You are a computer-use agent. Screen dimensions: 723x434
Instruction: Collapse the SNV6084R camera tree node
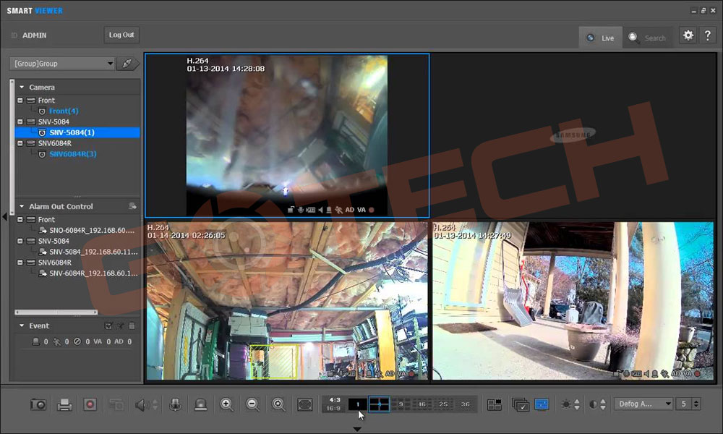coord(20,143)
